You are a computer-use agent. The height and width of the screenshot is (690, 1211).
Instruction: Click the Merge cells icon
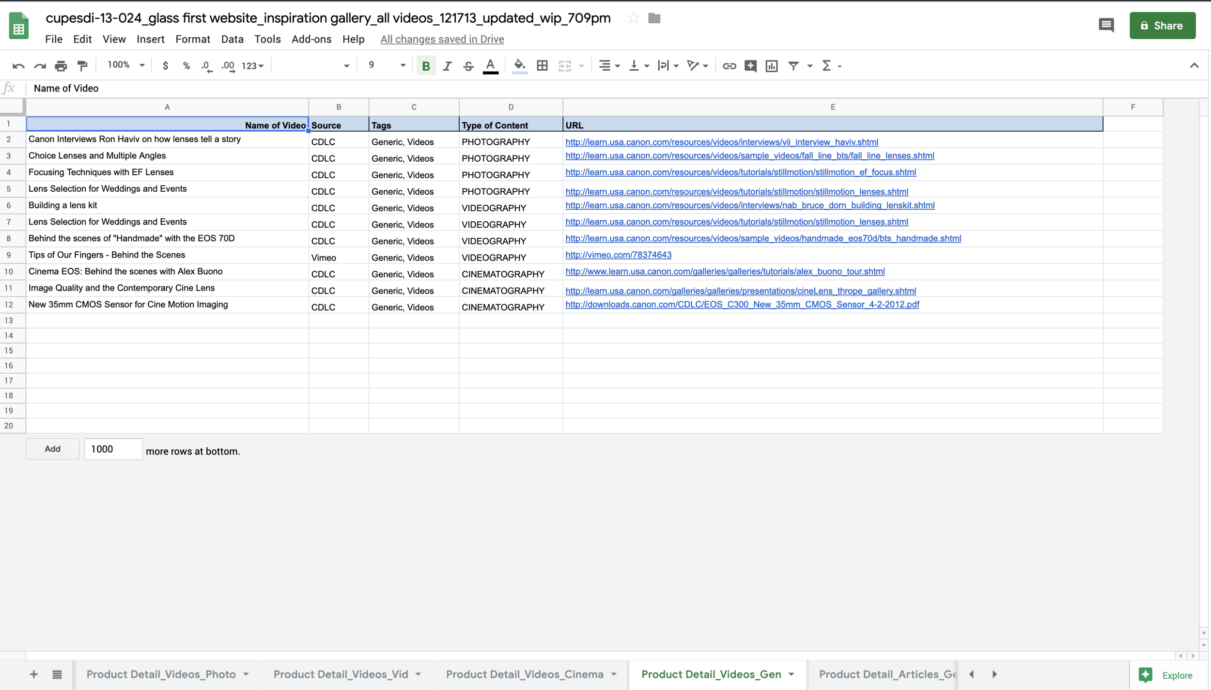pos(565,66)
